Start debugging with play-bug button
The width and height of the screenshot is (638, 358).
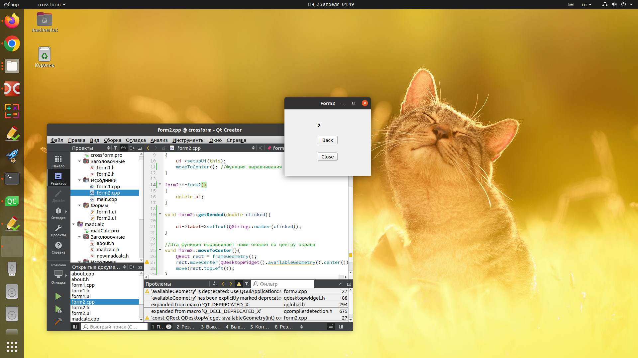[x=58, y=309]
